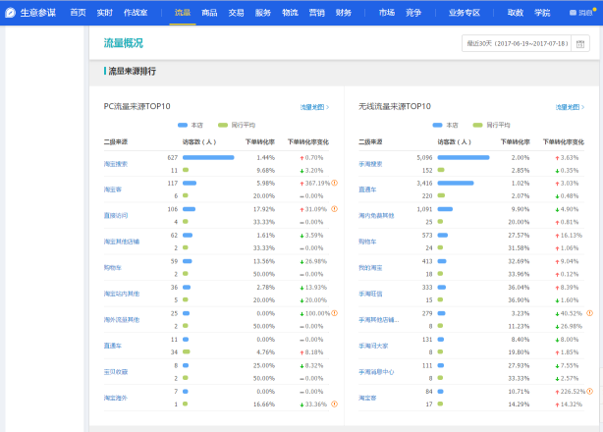Open the 淘宝其他店铺 source link
Image resolution: width=603 pixels, height=432 pixels.
tap(122, 242)
